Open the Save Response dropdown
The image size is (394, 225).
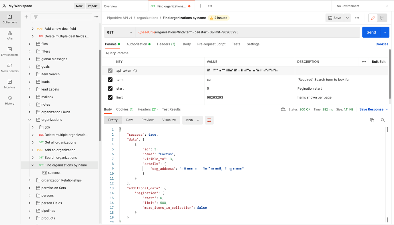coord(373,109)
